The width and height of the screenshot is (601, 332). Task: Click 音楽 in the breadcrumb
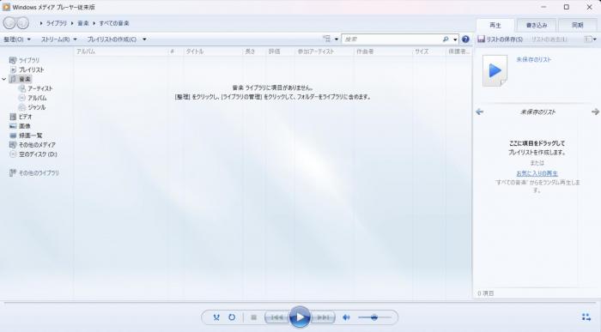(x=82, y=23)
